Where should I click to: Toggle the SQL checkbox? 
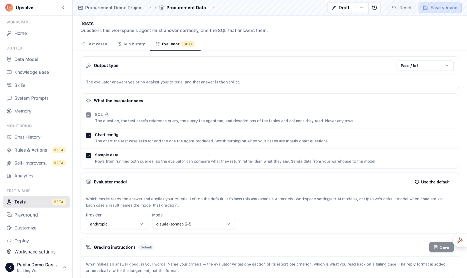(x=88, y=115)
